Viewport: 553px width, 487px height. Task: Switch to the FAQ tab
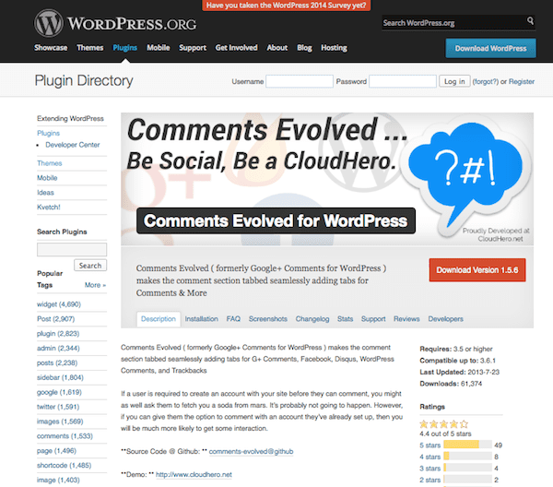[233, 319]
